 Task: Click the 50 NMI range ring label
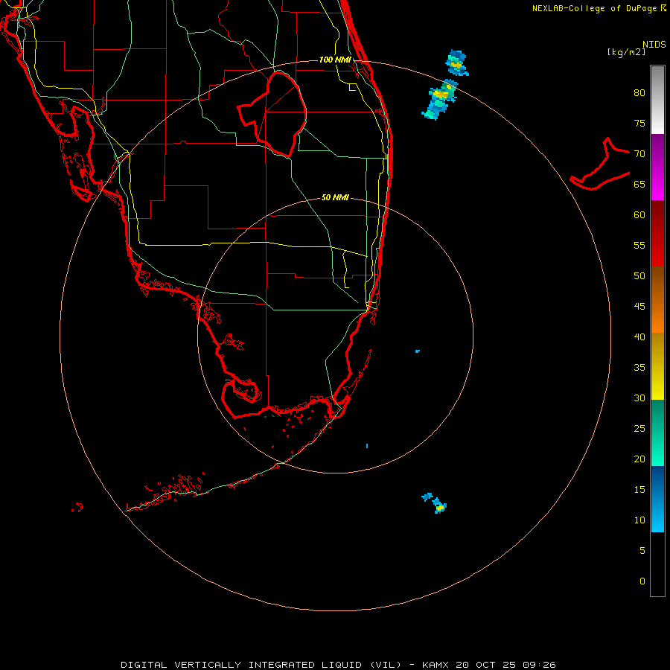pyautogui.click(x=335, y=197)
